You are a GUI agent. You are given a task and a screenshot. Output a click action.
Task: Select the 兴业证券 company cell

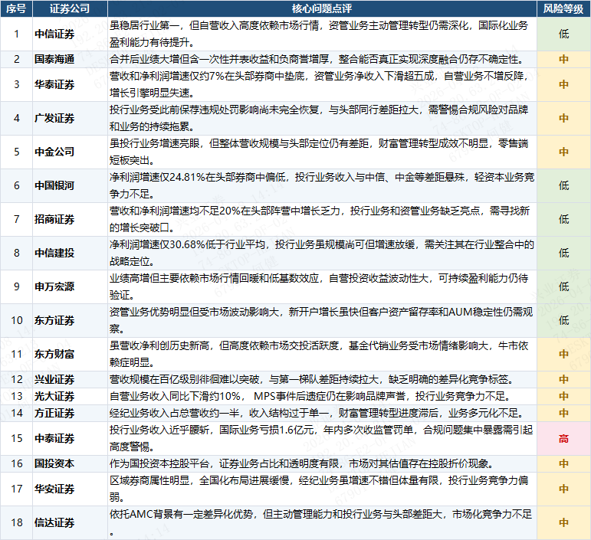point(70,379)
